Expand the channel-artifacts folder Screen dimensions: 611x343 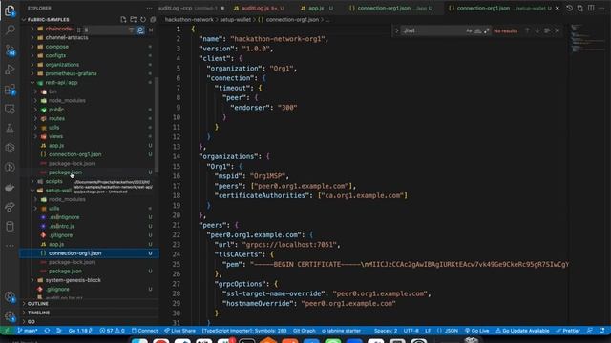click(90, 37)
